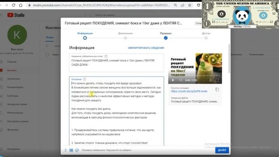The image size is (279, 157).
Task: Go to the Доступ step in the wizard
Action: (x=206, y=36)
